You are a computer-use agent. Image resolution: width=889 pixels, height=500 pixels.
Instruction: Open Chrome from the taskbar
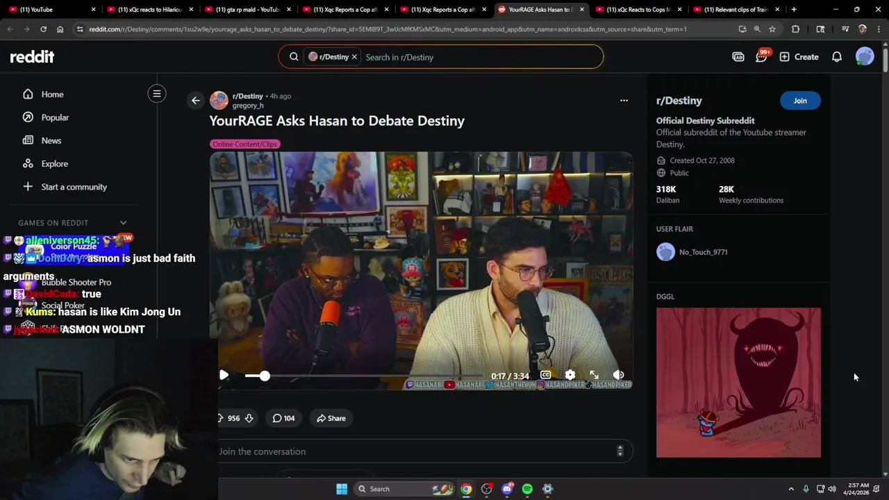[x=466, y=489]
